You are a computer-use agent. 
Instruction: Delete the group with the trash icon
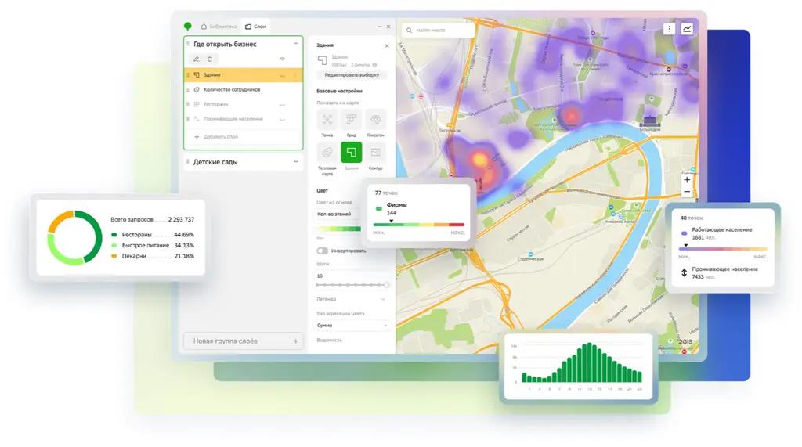(x=210, y=59)
